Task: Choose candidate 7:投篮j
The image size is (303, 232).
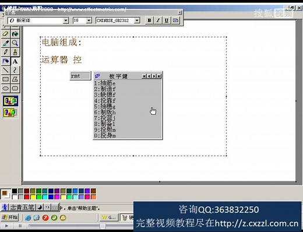Action: (105, 118)
